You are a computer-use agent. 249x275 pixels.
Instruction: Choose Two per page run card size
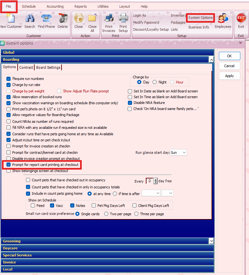tap(106, 214)
